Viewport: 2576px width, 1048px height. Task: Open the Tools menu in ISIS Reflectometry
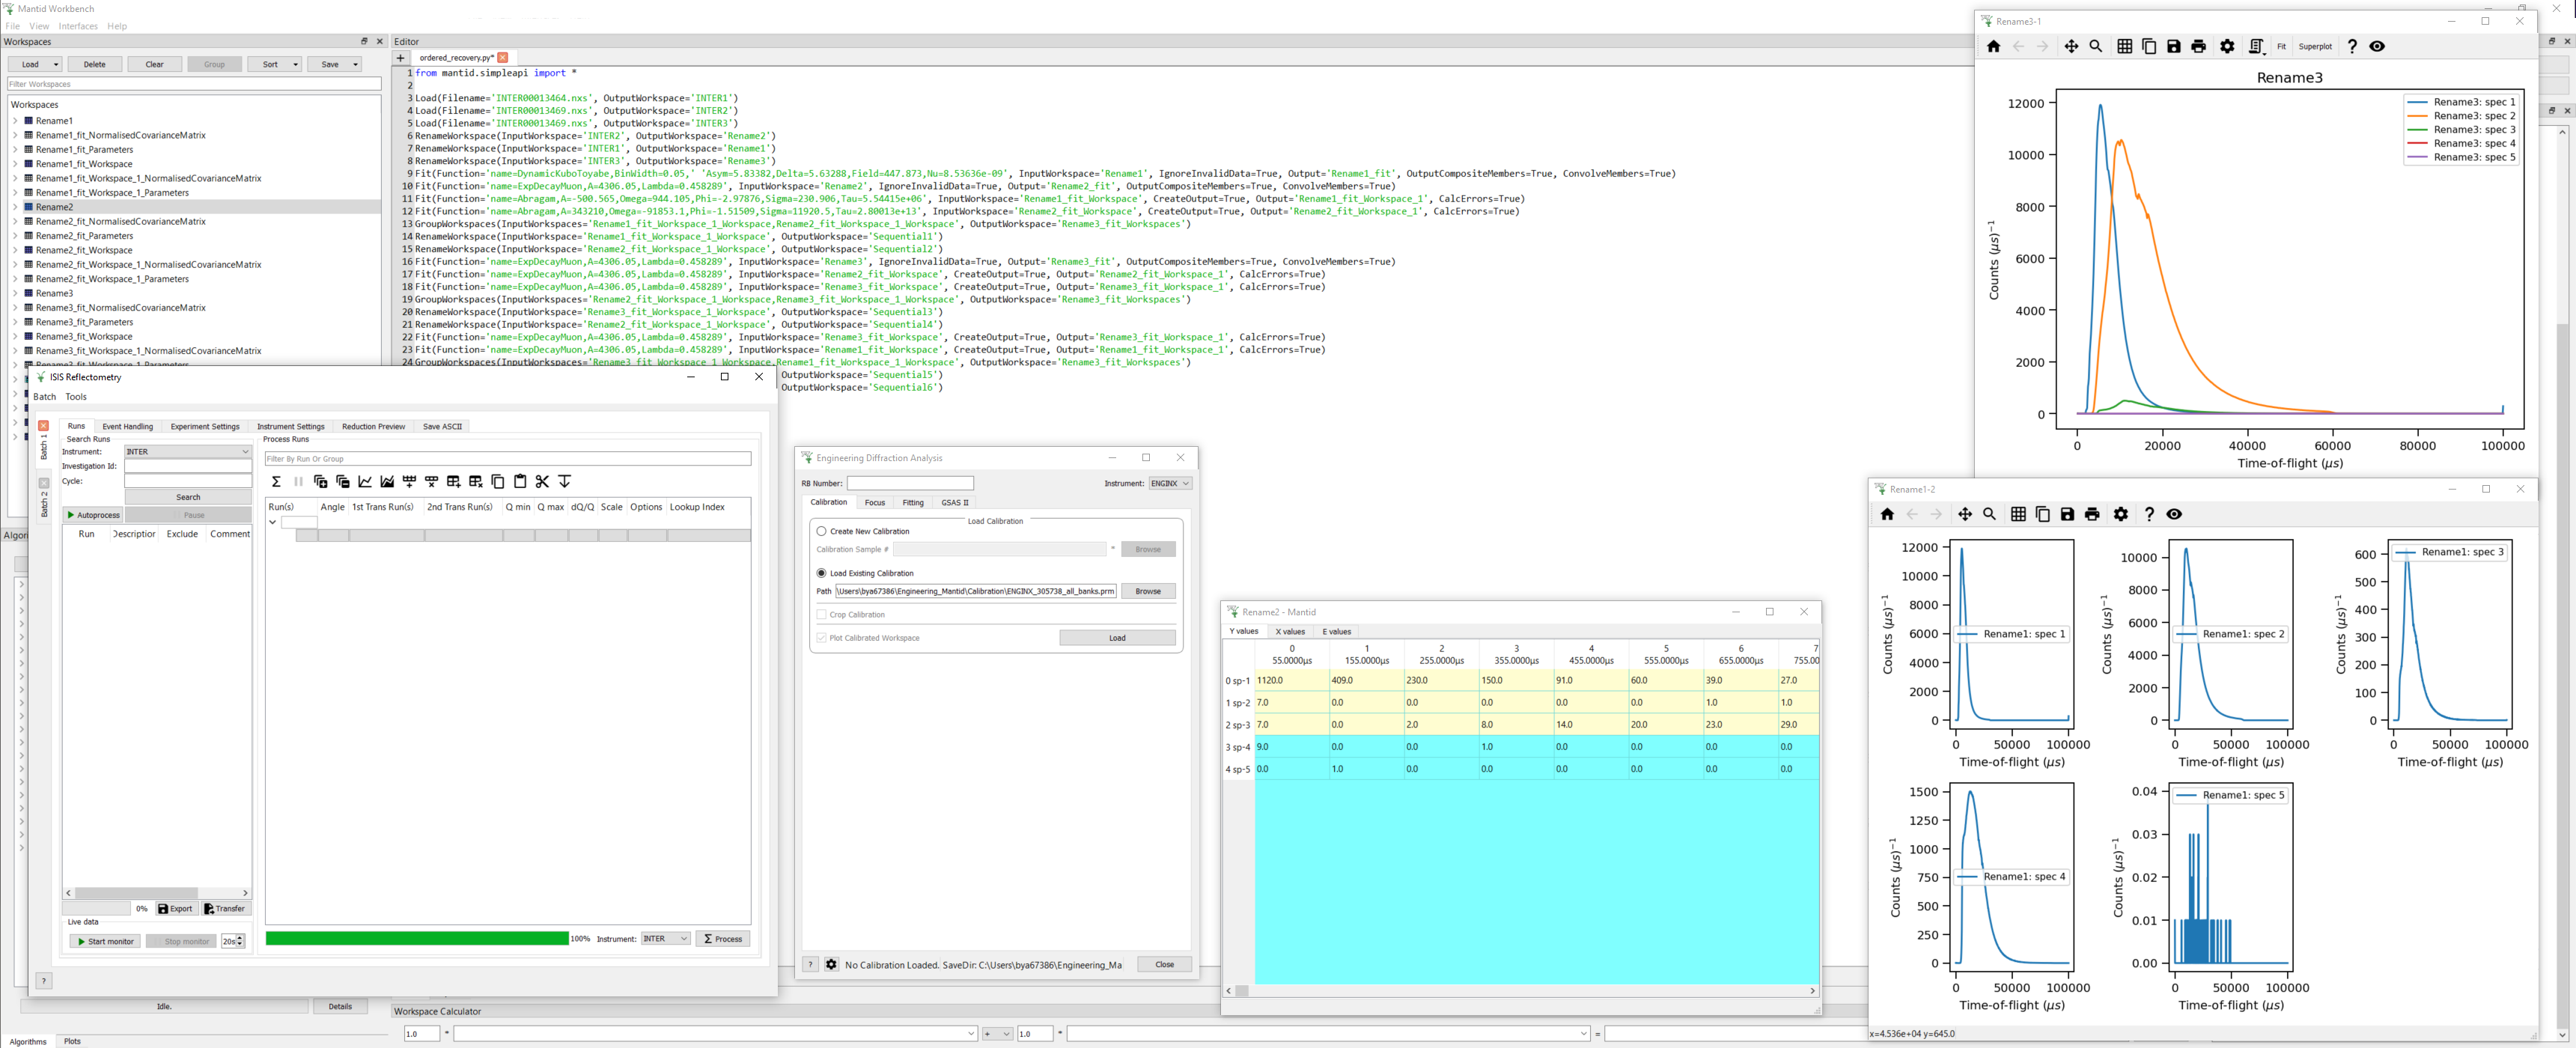point(76,397)
